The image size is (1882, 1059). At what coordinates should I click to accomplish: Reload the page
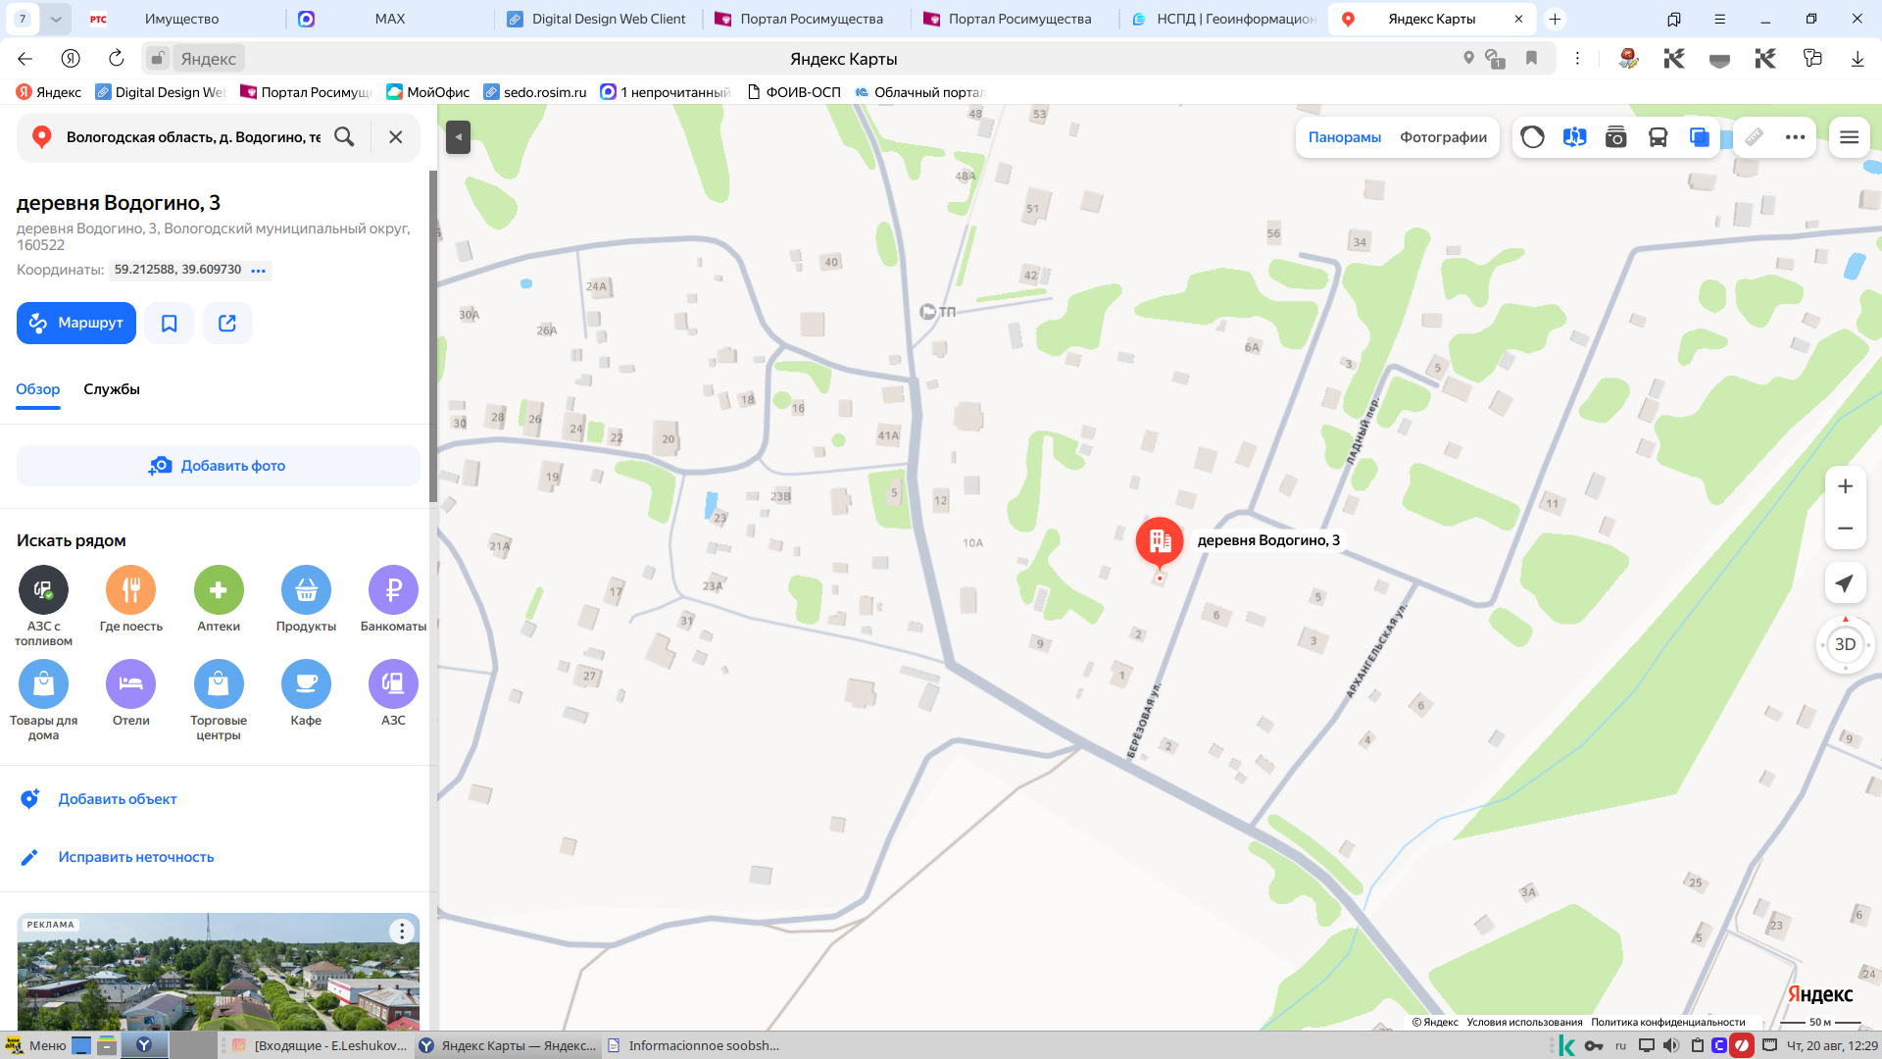[x=116, y=59]
